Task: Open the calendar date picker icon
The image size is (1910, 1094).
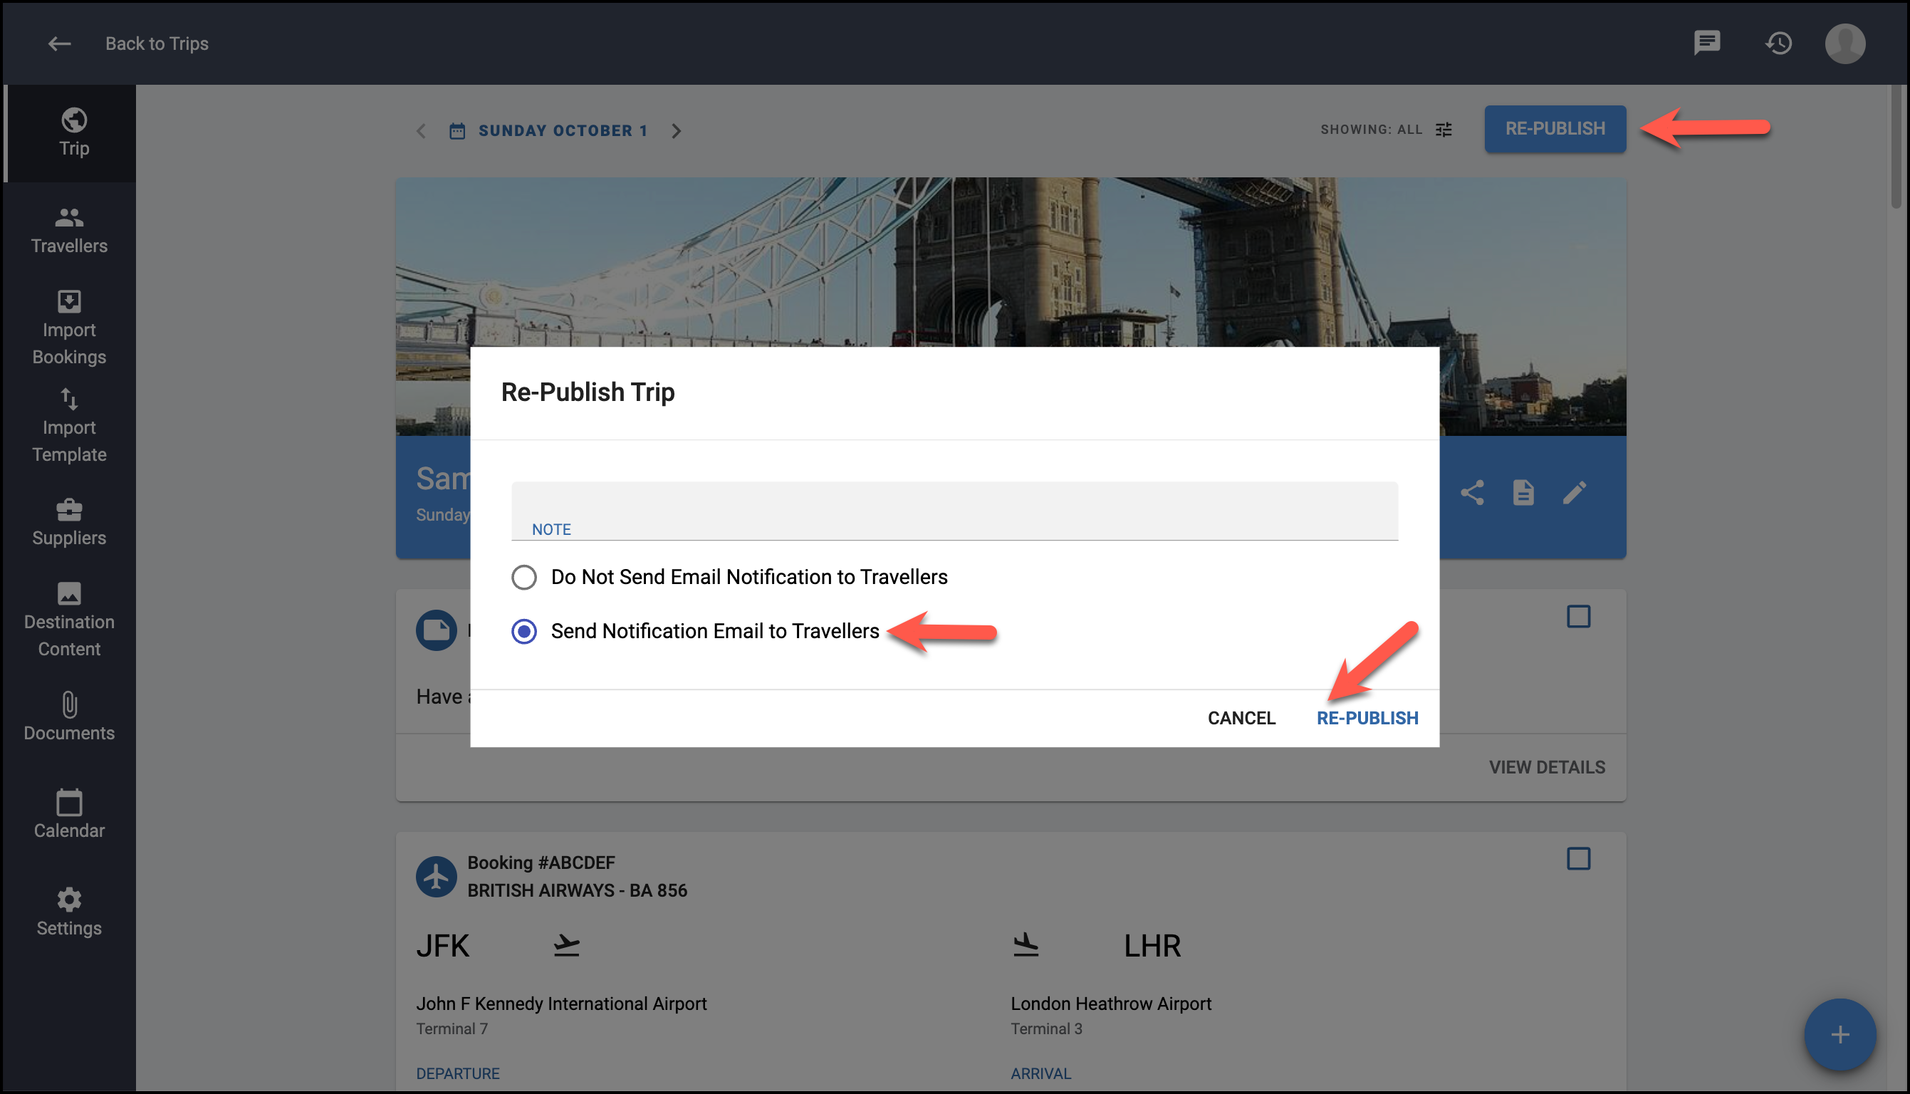Action: [x=456, y=131]
